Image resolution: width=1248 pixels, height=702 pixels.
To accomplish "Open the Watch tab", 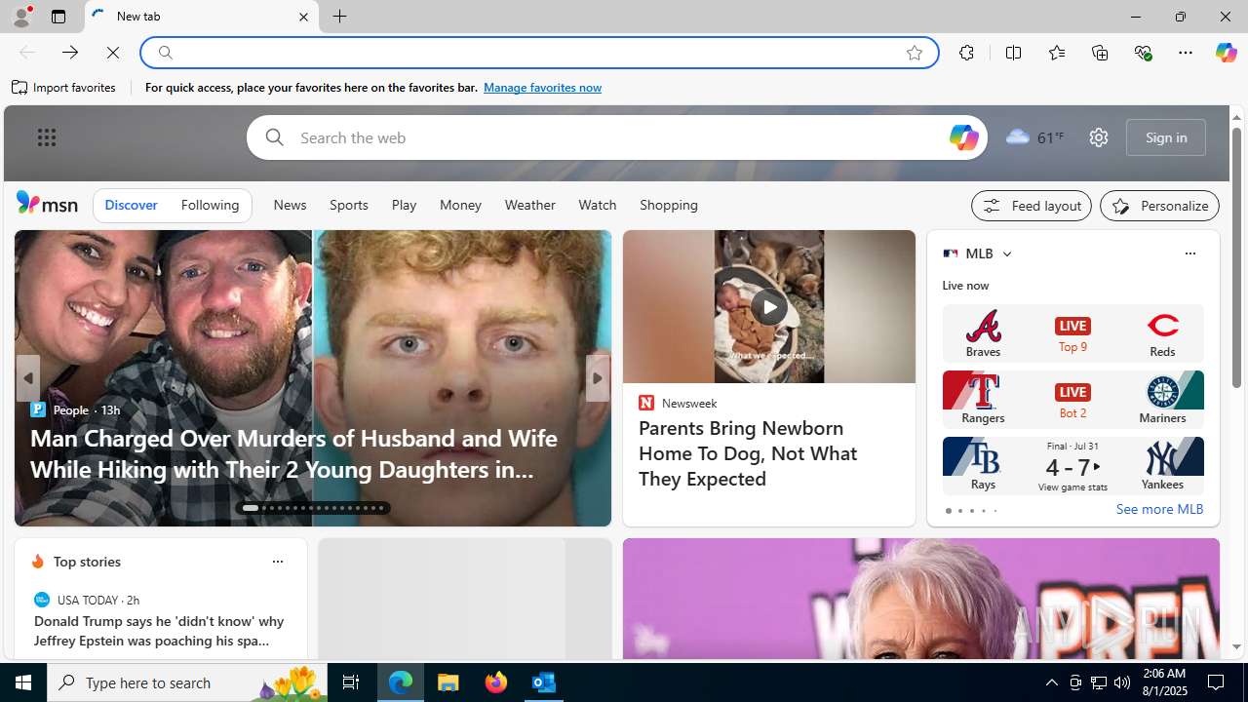I will tap(597, 206).
